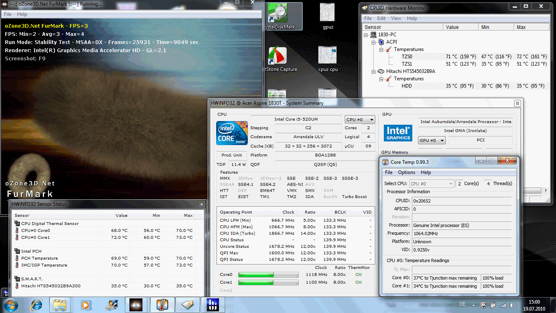Open the File menu in Core Temp
Screen dimensions: 556x313
pyautogui.click(x=389, y=172)
